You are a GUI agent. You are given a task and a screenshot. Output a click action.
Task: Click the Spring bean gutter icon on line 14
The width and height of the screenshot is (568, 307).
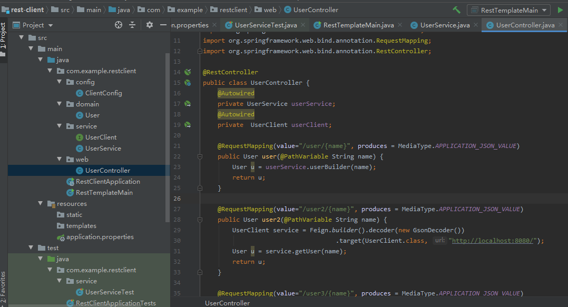(188, 72)
